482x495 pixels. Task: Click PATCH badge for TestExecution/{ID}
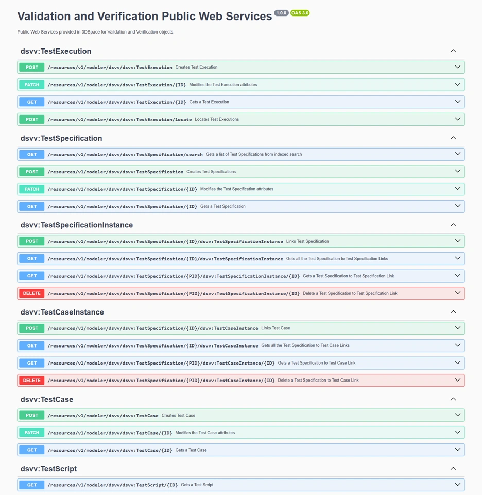[x=32, y=85]
